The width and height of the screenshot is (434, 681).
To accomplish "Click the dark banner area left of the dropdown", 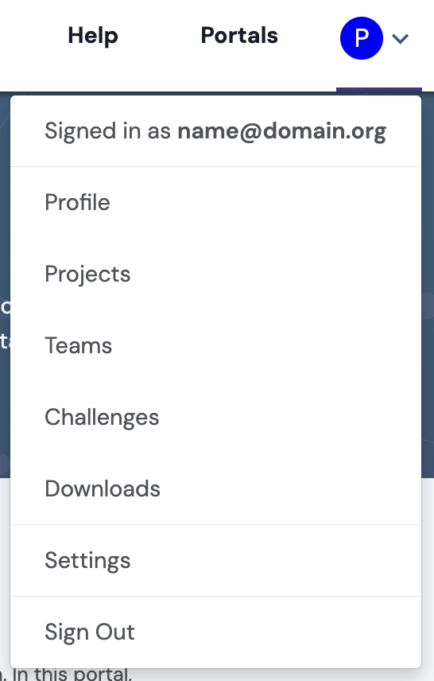I will 5,282.
